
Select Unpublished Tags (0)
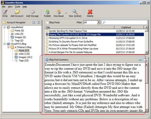click(x=19, y=40)
